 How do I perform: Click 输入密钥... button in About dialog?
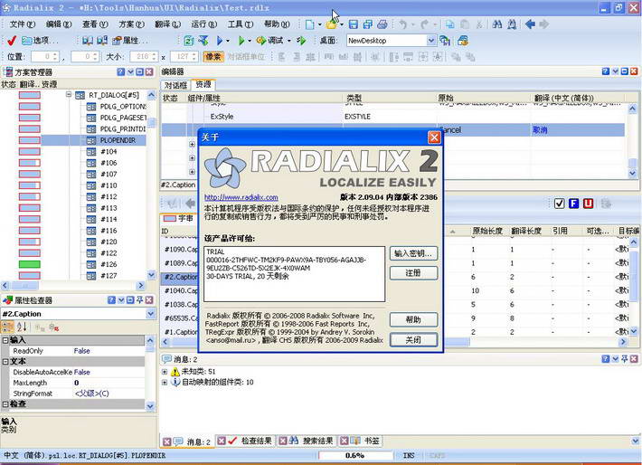click(x=413, y=253)
